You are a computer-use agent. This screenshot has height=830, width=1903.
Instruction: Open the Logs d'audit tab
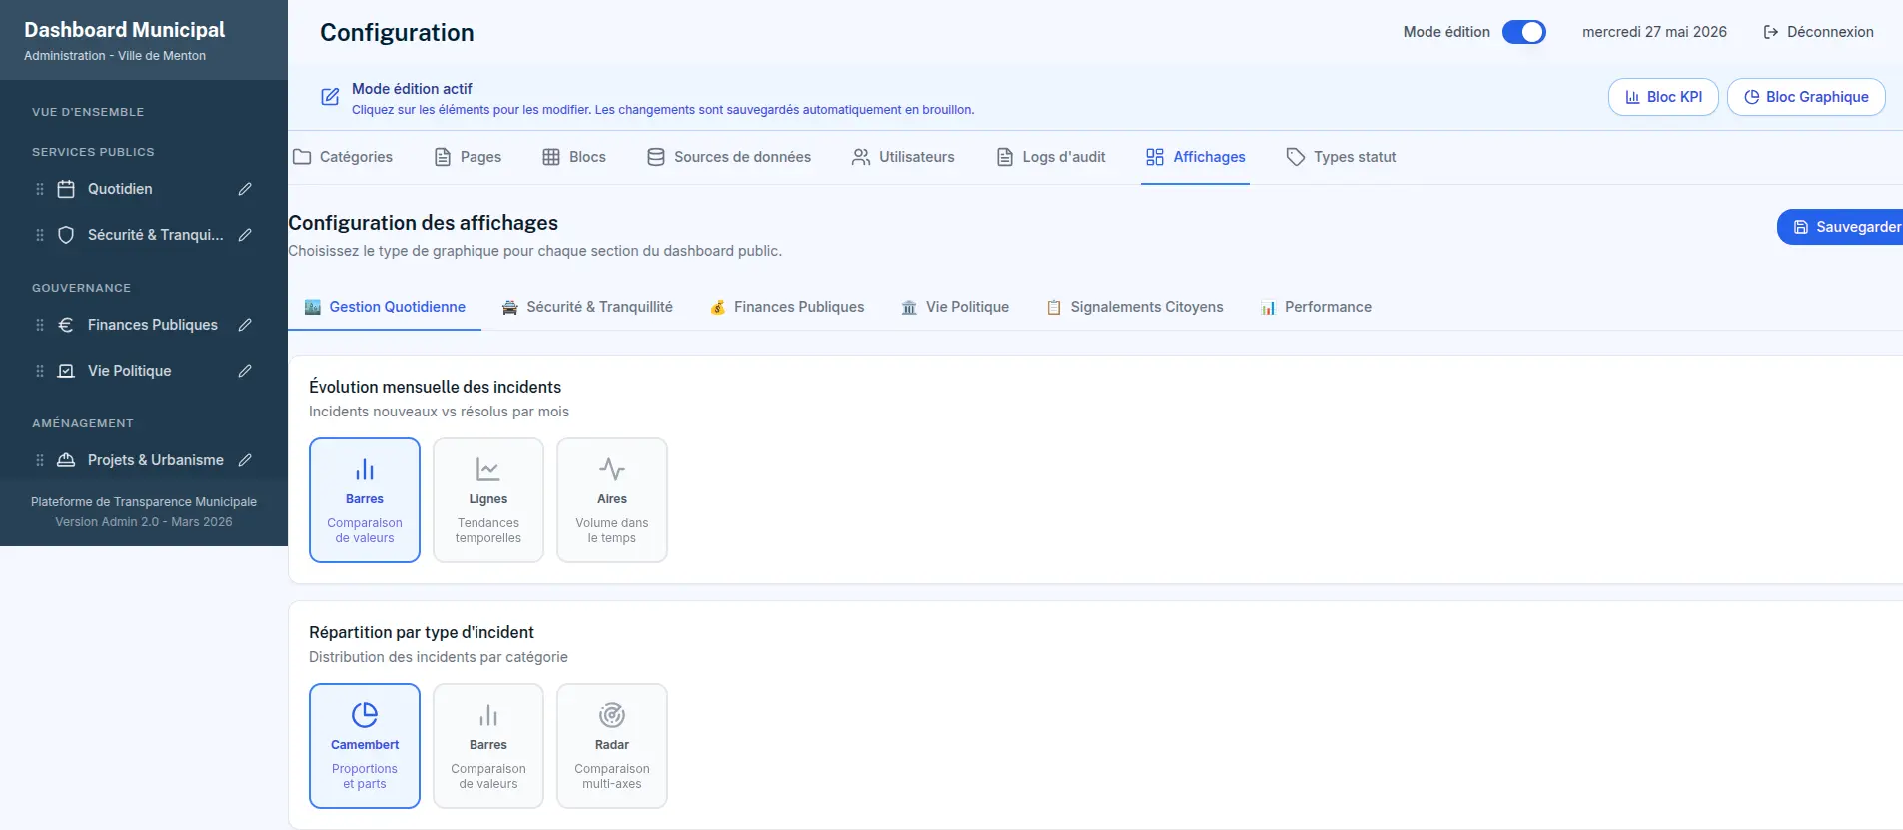tap(1051, 157)
